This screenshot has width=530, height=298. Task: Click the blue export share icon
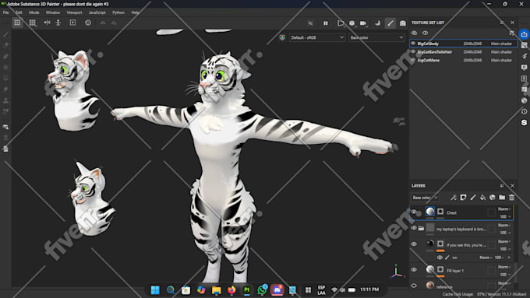[x=524, y=34]
